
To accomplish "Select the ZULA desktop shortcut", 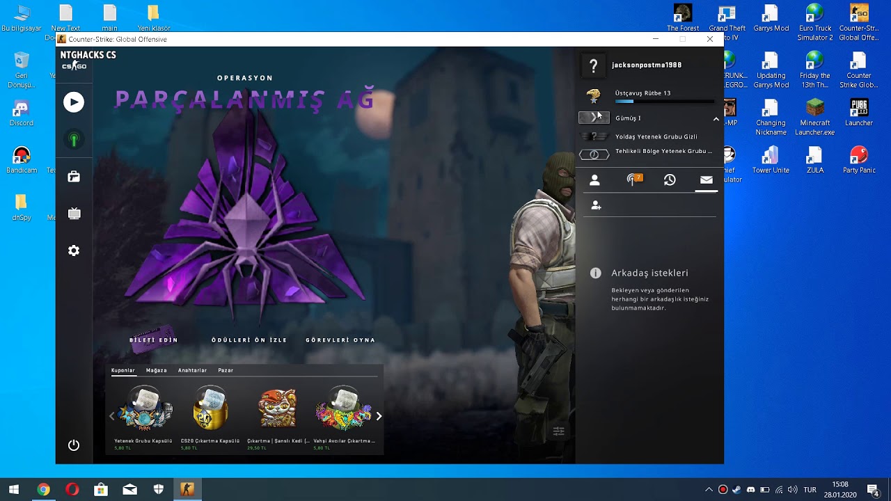I will 814,160.
